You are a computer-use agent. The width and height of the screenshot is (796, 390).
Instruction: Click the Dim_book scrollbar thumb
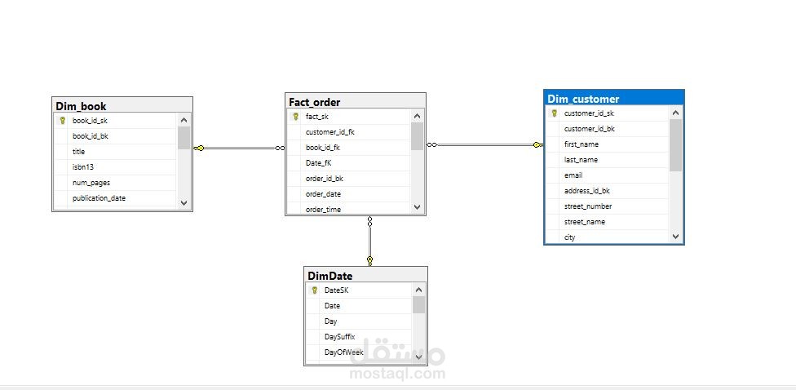[x=184, y=138]
